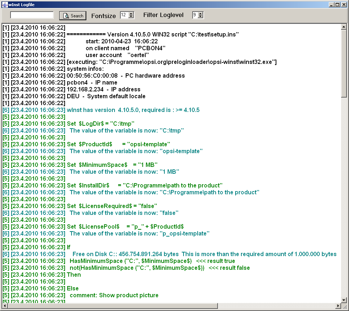Click the right arrow of the horizontal scrollbar

pyautogui.click(x=339, y=306)
